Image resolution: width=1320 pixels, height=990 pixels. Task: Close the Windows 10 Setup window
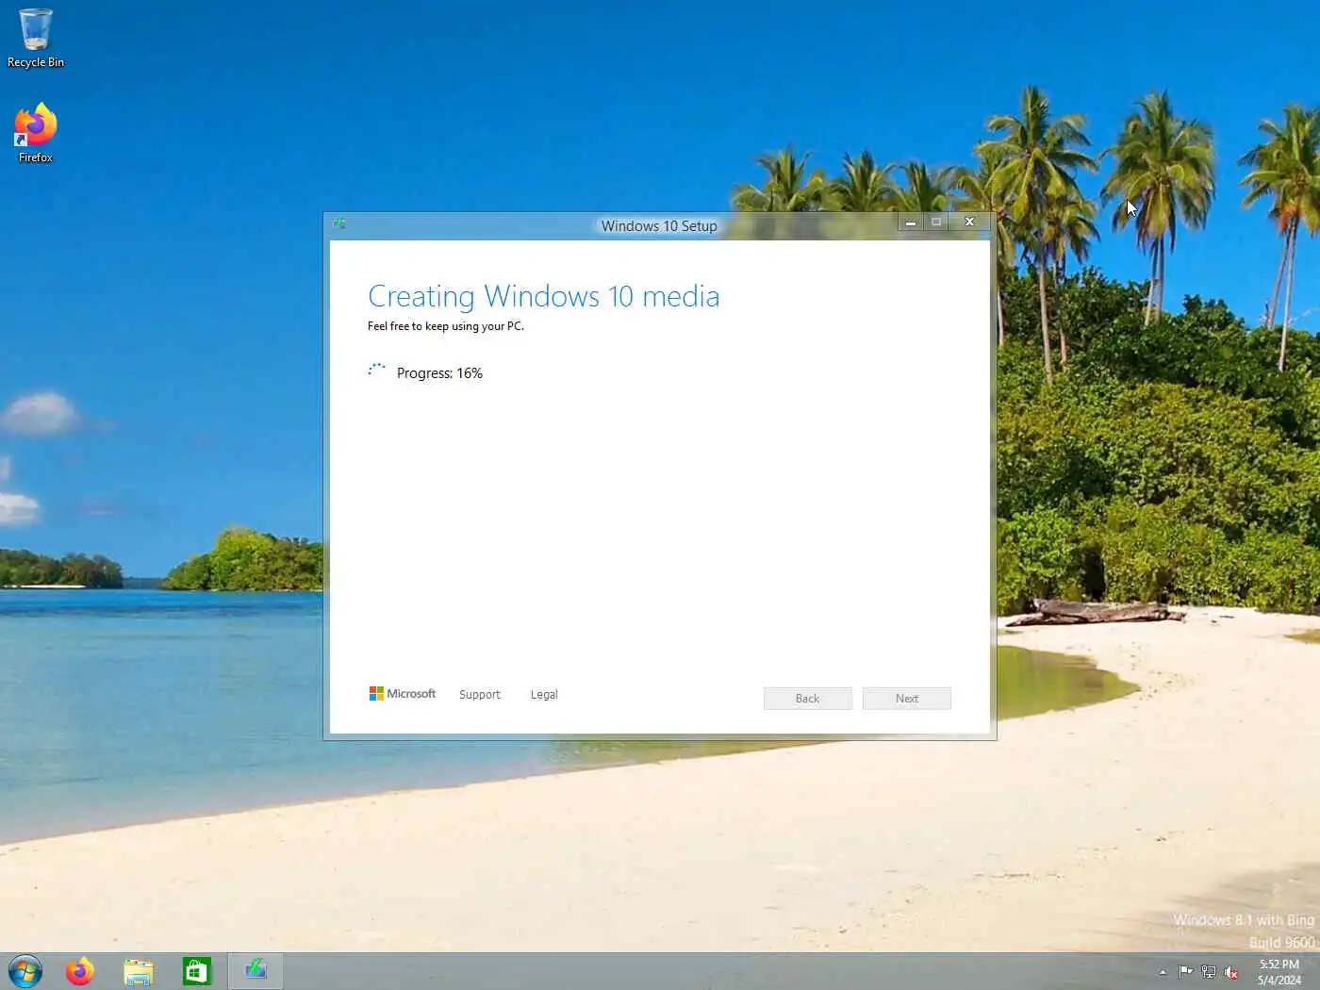coord(969,223)
